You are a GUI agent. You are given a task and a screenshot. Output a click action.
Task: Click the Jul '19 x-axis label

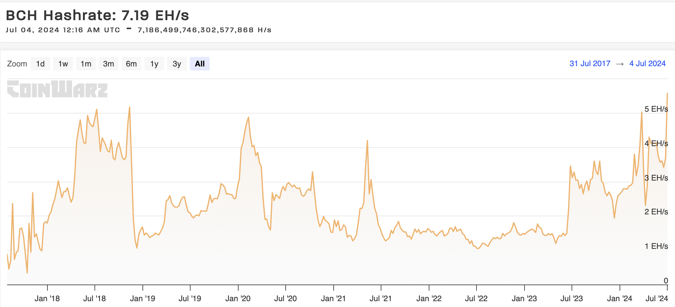coord(190,298)
